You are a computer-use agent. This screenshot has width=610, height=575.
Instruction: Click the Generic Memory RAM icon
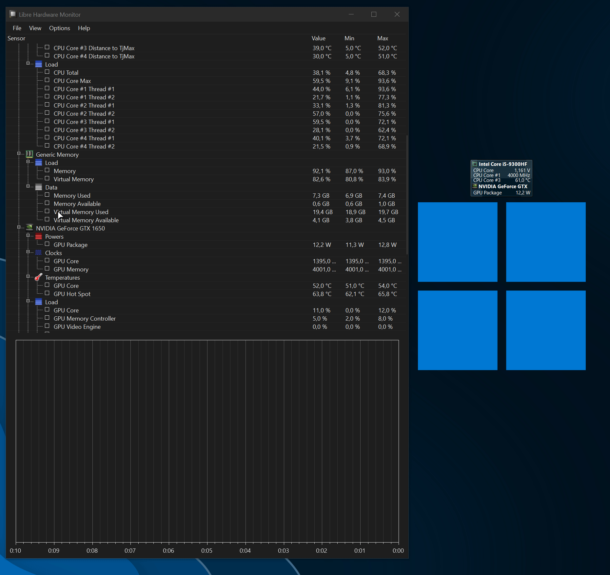[30, 154]
